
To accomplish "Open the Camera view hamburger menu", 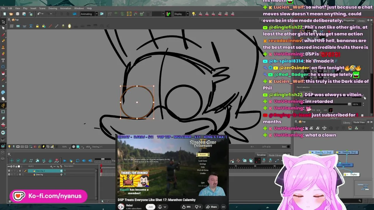I will 9,20.
